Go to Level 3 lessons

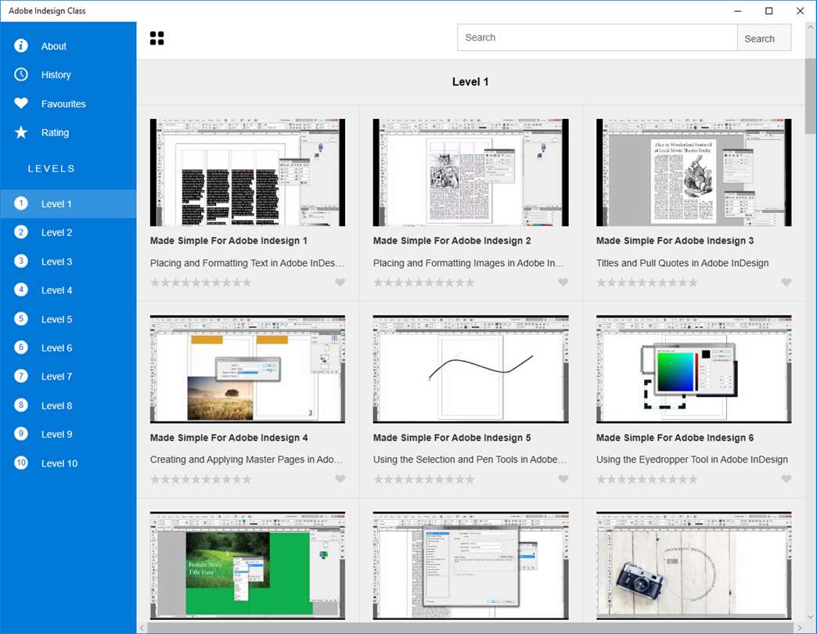click(x=68, y=261)
